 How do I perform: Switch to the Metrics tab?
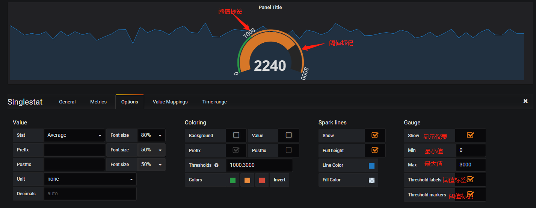click(x=98, y=102)
